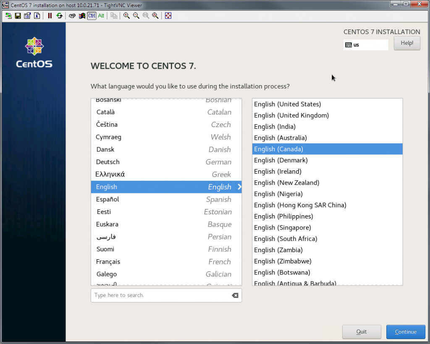Screen dimensions: 430x344
Task: Click the Help! button
Action: point(407,43)
